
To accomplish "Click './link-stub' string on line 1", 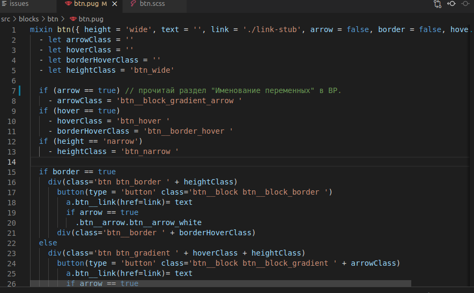I will coord(272,29).
